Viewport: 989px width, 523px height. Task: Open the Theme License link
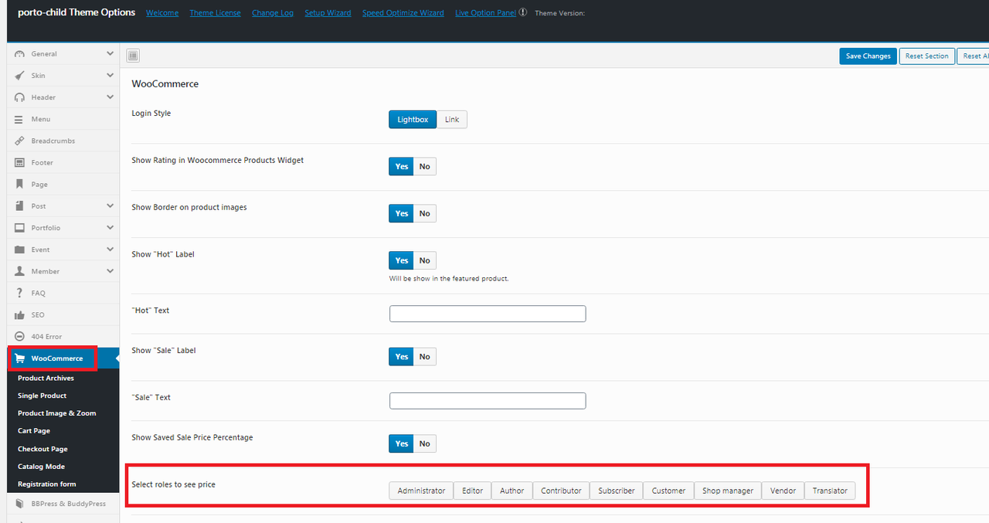[x=216, y=13]
